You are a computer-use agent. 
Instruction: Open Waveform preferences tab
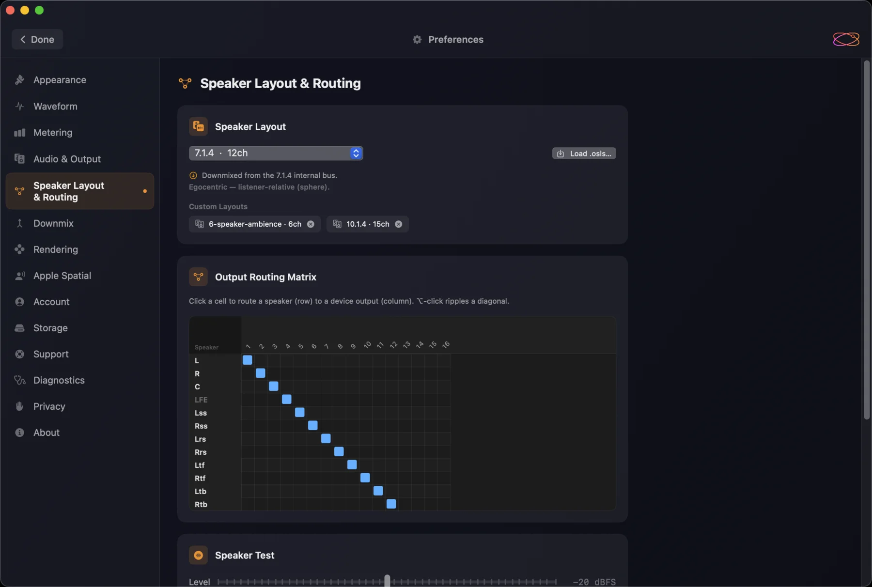coord(80,106)
